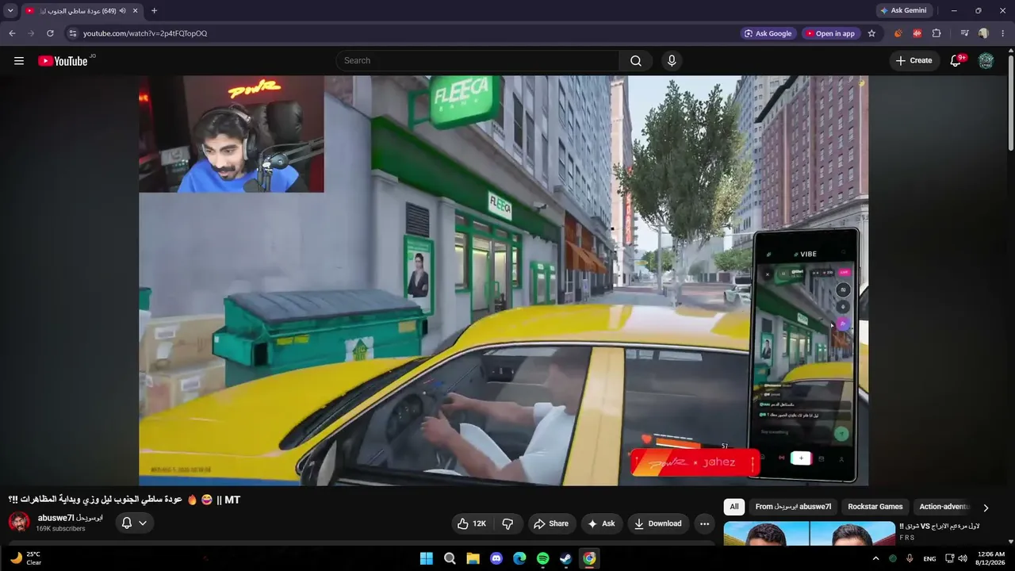Mute the tab using the audio icon

[x=122, y=11]
